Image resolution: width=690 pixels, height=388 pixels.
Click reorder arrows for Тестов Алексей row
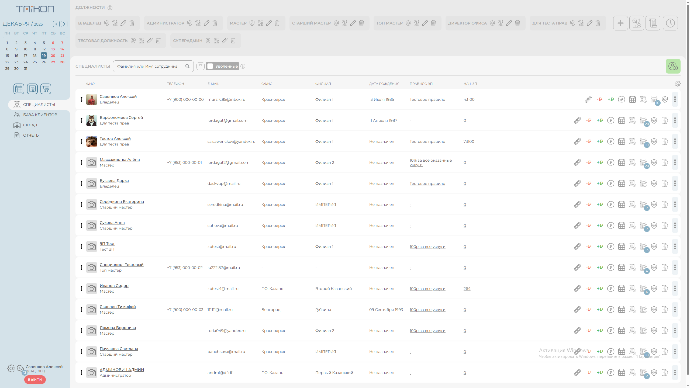pyautogui.click(x=81, y=141)
